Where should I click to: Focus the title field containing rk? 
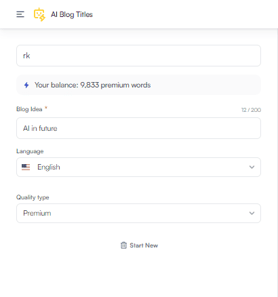click(x=138, y=56)
